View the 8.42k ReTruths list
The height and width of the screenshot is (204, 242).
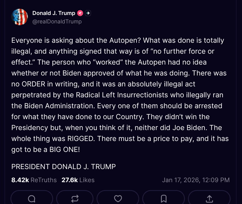pos(34,180)
